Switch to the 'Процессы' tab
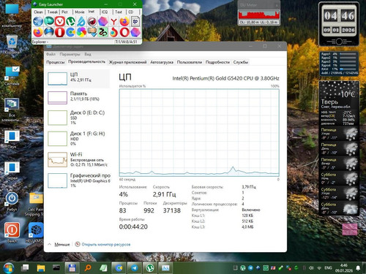 56,62
